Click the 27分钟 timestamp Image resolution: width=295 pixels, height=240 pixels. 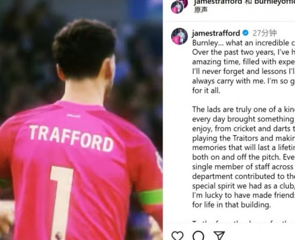coord(265,33)
